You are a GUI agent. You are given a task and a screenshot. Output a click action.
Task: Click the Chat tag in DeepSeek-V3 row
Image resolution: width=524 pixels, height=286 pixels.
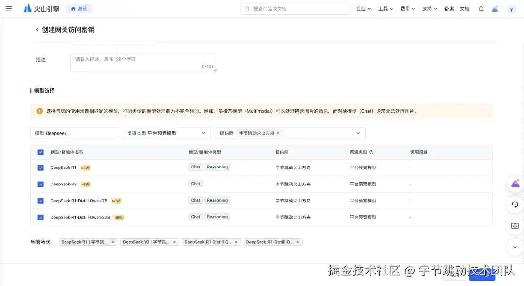(196, 184)
